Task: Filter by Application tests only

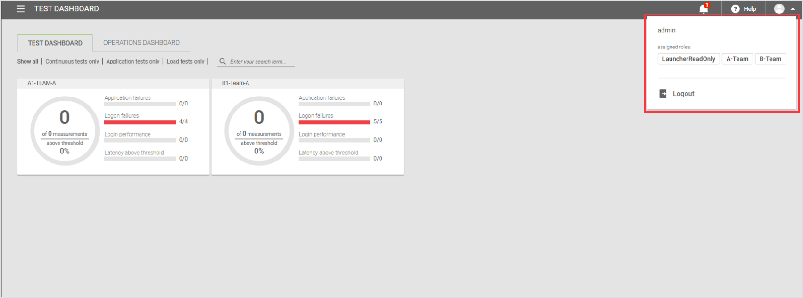Action: [132, 62]
